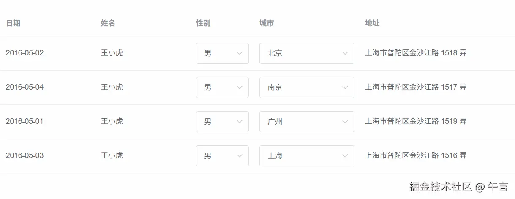This screenshot has width=515, height=199.
Task: Click the 地址 column header
Action: point(372,23)
